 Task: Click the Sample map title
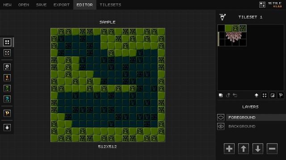[x=107, y=22]
